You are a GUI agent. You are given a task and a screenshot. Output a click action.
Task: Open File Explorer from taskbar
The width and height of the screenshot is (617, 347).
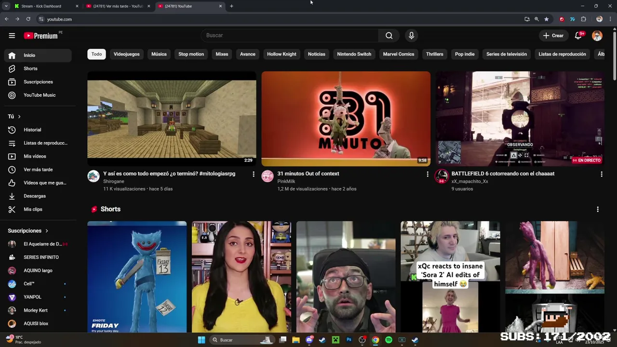point(296,340)
